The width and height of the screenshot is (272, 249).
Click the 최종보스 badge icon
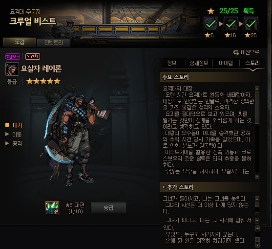[13, 56]
